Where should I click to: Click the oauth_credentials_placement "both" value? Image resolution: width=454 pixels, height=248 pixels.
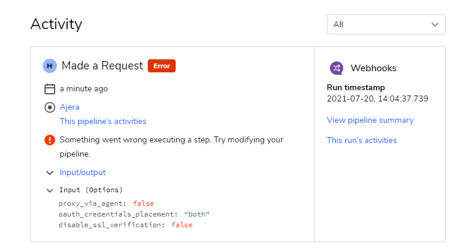tap(196, 214)
